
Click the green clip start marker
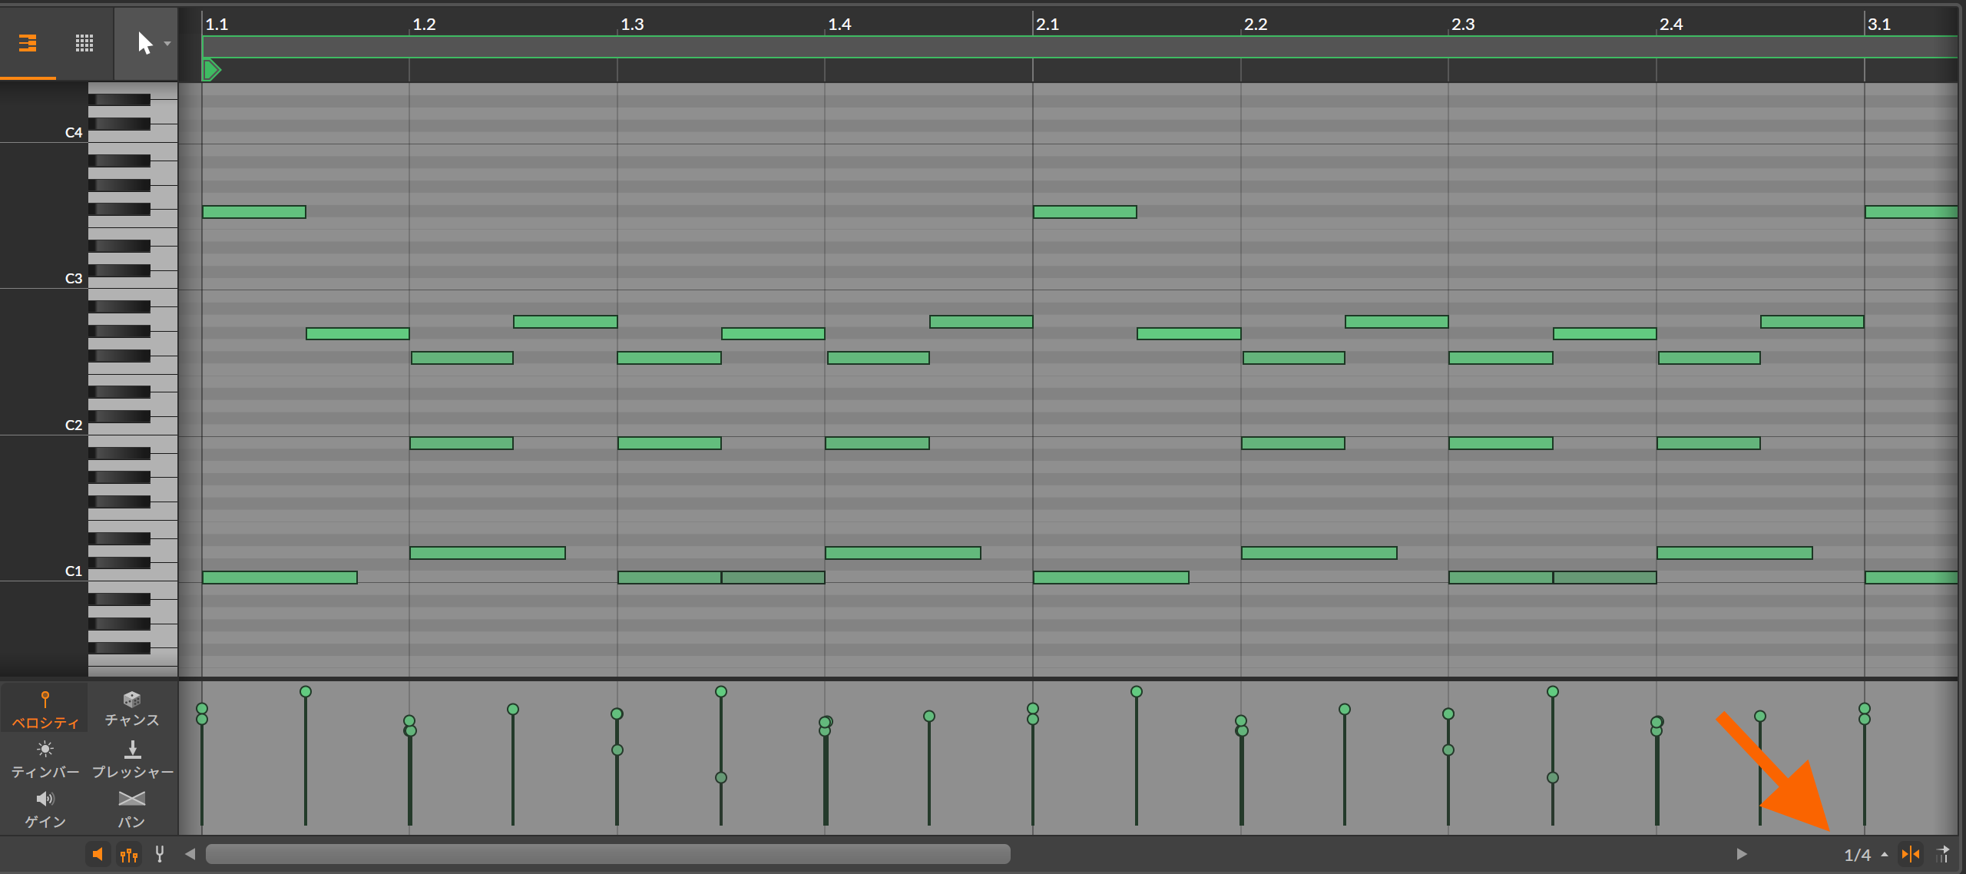tap(211, 71)
